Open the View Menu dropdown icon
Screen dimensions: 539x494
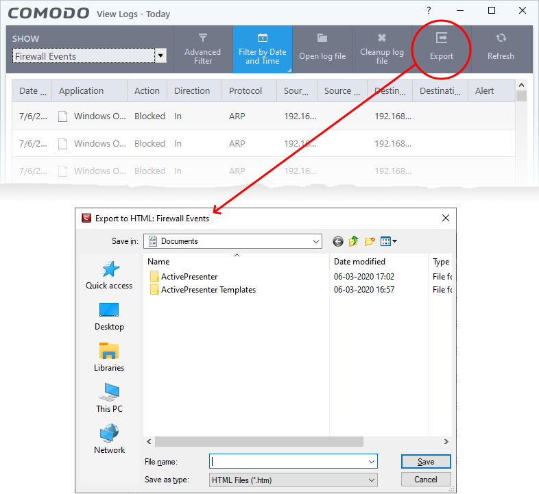(389, 241)
